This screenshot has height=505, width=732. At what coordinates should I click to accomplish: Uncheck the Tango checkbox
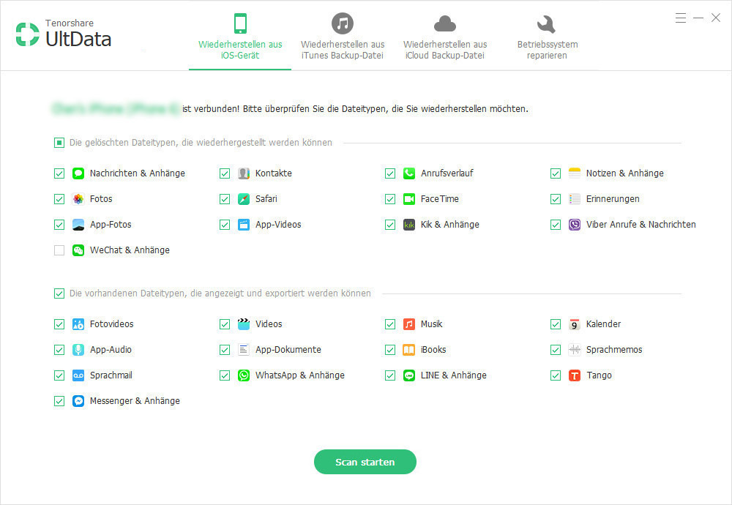pos(556,375)
